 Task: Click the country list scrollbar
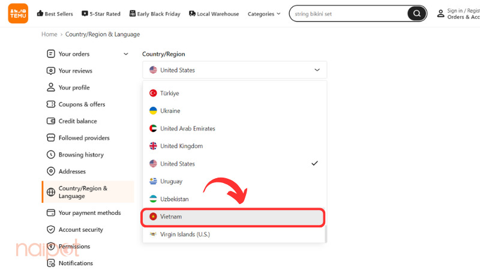point(325,234)
